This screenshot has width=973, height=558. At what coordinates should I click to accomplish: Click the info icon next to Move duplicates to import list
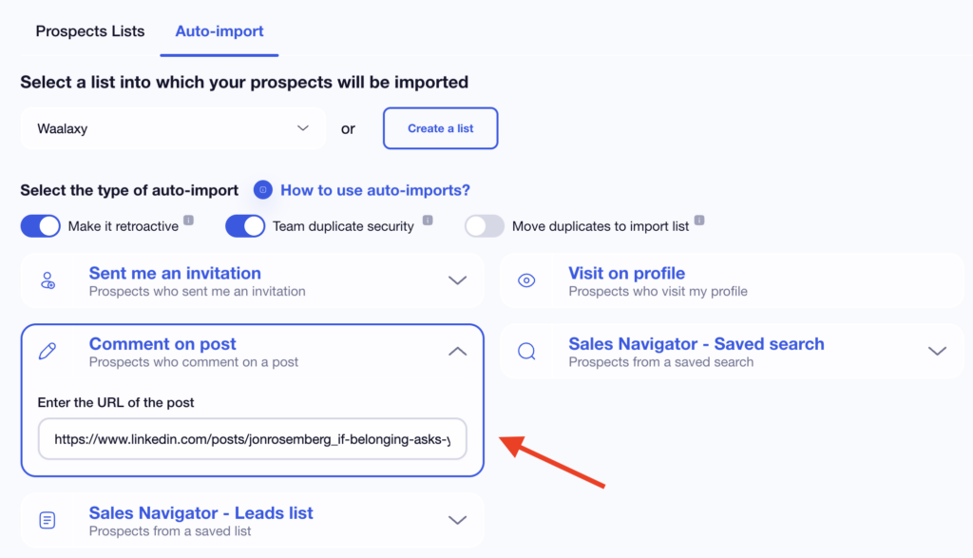click(x=699, y=221)
